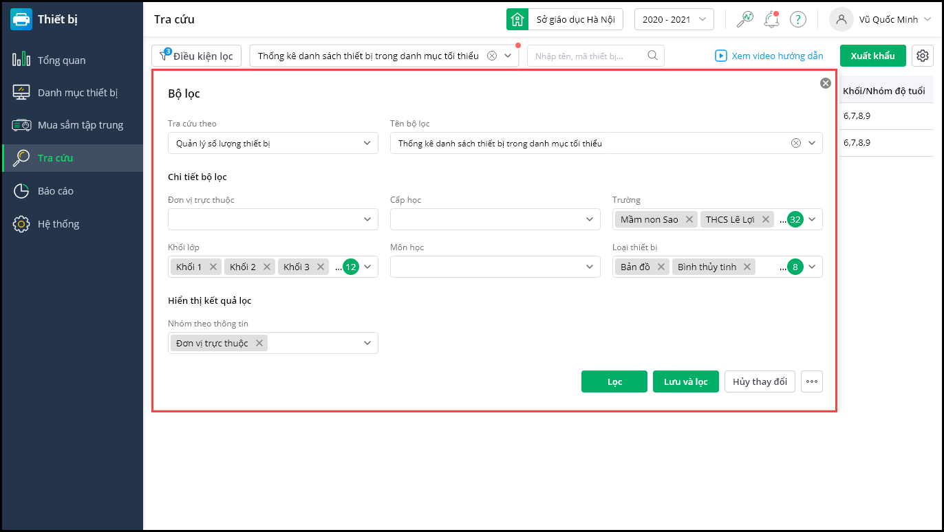This screenshot has height=532, width=944.
Task: Open Báo cáo in the sidebar
Action: [72, 191]
